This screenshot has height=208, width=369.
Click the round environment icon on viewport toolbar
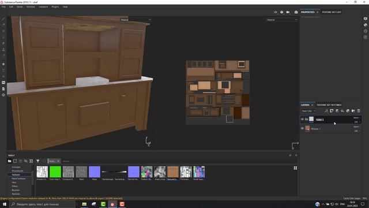pyautogui.click(x=282, y=12)
